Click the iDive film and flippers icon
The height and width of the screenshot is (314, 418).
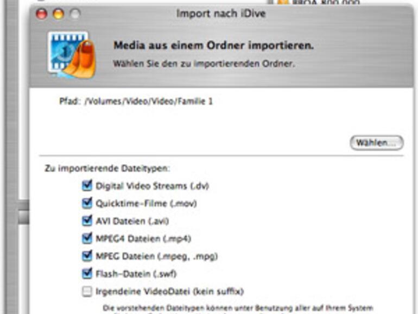tap(72, 55)
